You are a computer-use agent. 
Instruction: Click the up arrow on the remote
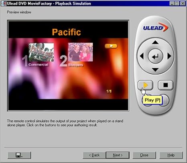pyautogui.click(x=155, y=42)
